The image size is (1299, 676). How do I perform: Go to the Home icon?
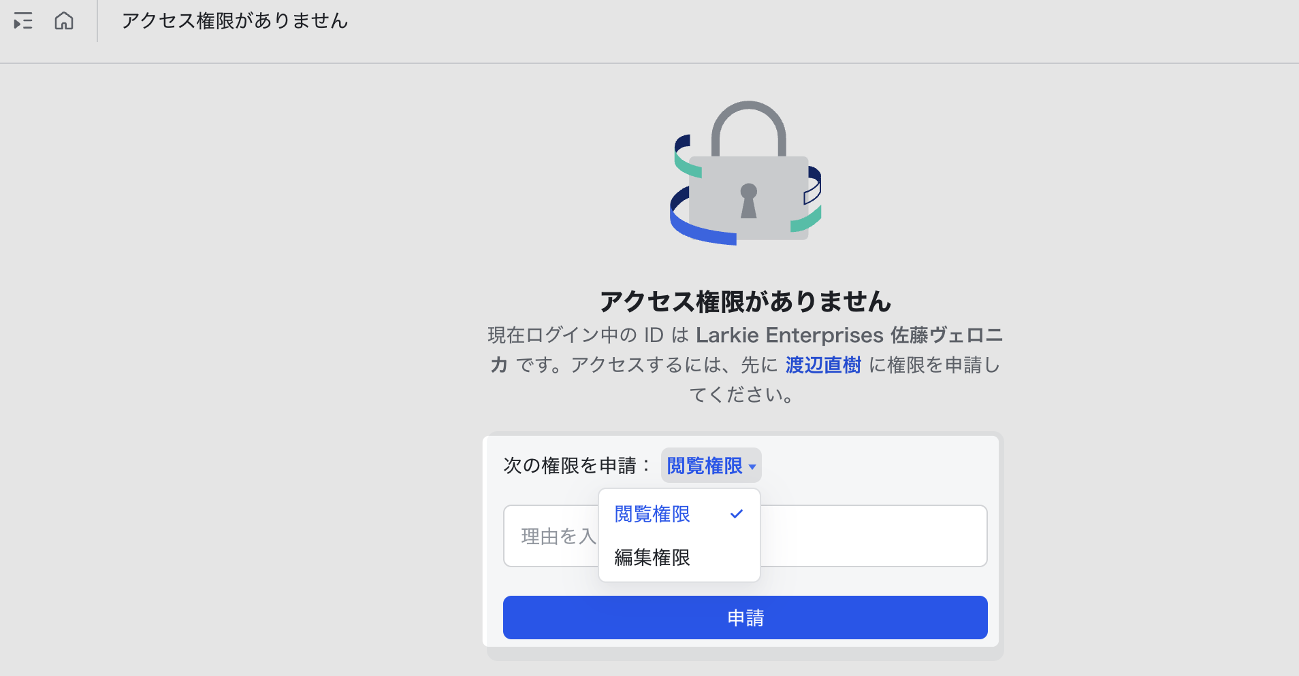(64, 21)
